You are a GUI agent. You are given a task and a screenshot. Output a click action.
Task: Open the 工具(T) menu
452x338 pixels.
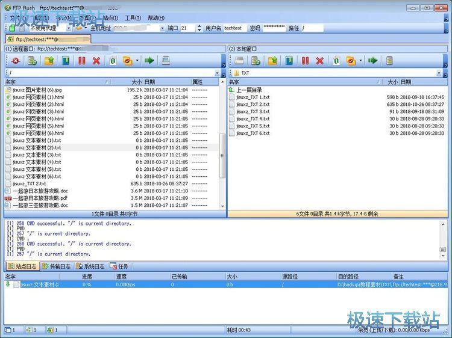tap(133, 18)
